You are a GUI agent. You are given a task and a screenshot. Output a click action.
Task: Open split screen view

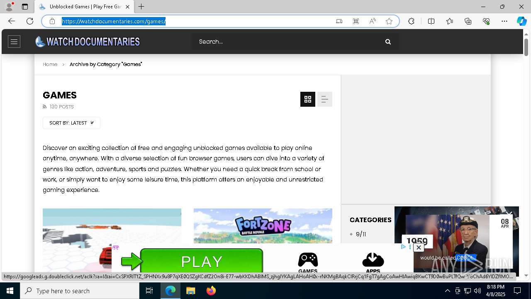tap(431, 21)
